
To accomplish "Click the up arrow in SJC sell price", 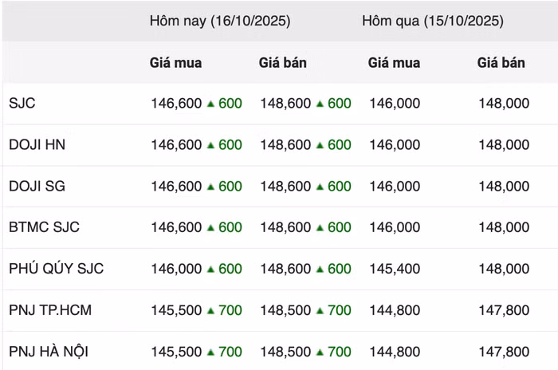I will [320, 104].
